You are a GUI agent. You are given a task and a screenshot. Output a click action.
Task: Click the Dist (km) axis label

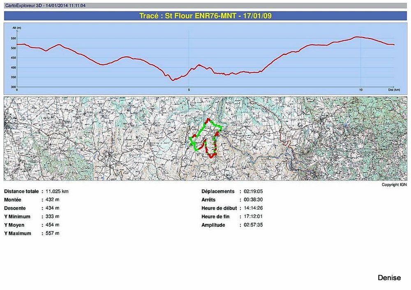click(x=394, y=89)
